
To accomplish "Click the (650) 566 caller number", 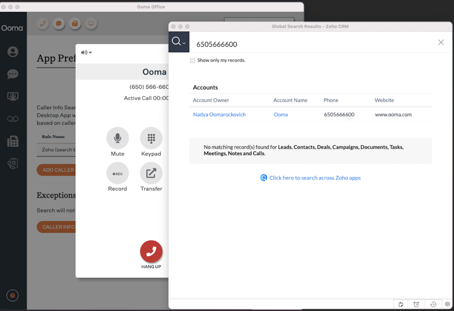I will [x=149, y=87].
